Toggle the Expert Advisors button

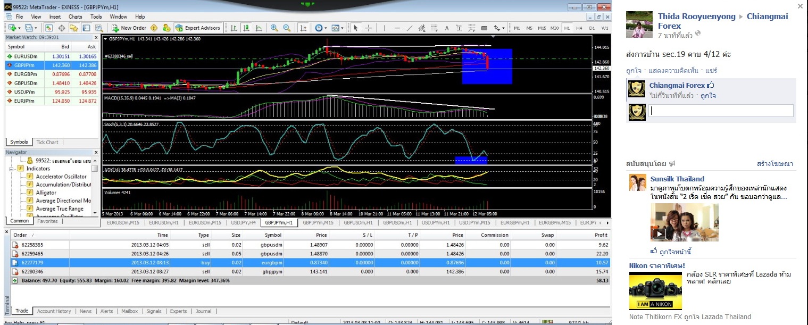click(x=197, y=28)
